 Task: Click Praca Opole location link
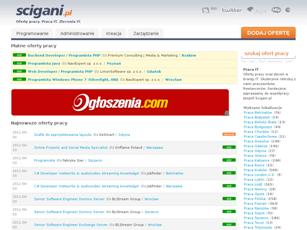pos(254,194)
